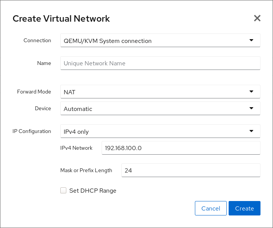
Task: Click the IPv4 Network address field
Action: (x=180, y=148)
